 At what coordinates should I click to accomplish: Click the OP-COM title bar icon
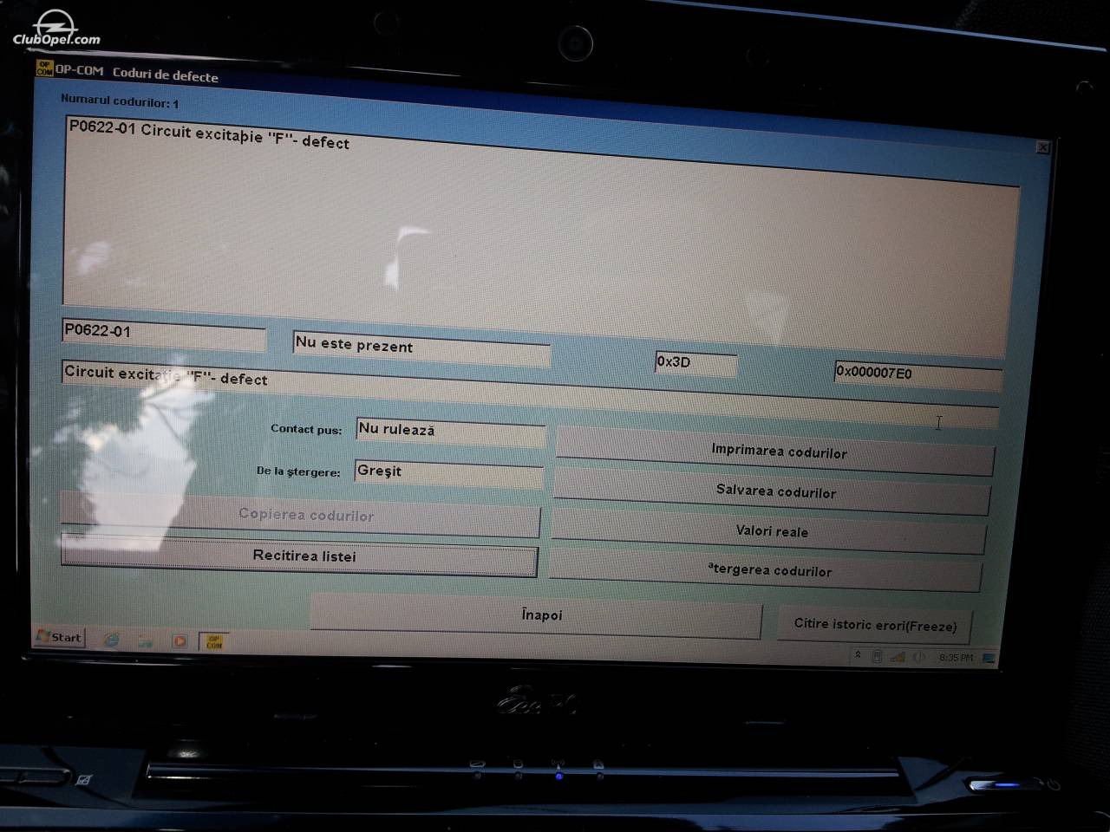(x=43, y=68)
